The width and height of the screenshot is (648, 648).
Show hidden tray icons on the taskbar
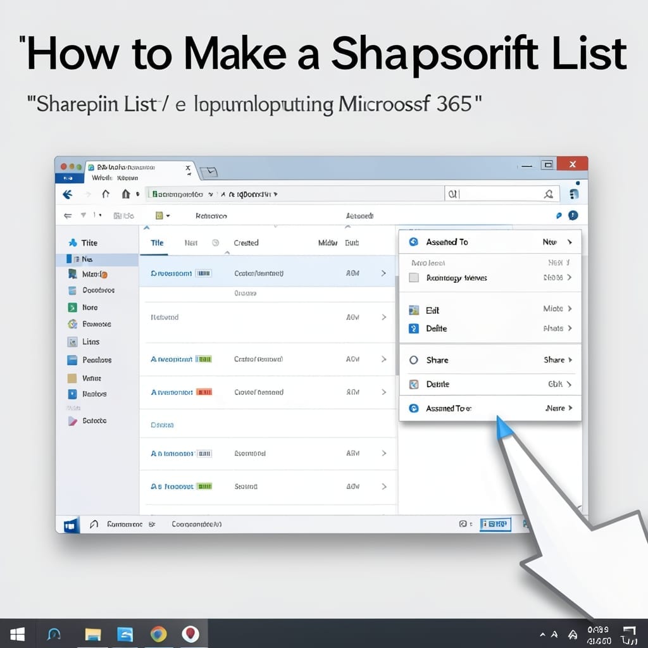click(542, 635)
